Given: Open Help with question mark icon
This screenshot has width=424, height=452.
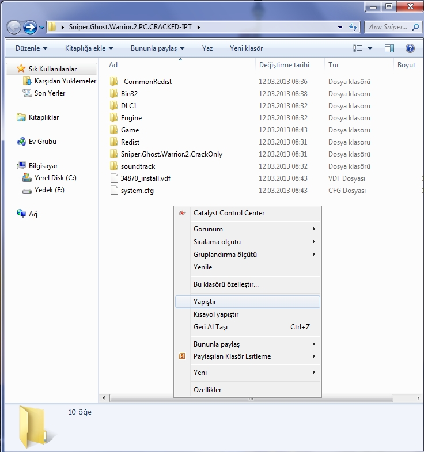Looking at the screenshot, I should [410, 48].
